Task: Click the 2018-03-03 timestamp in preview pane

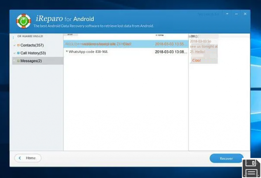Action: click(201, 41)
